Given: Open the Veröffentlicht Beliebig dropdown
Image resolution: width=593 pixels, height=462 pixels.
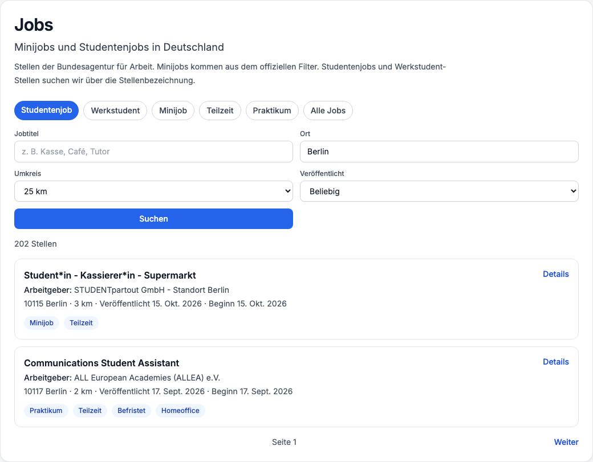Looking at the screenshot, I should tap(439, 191).
